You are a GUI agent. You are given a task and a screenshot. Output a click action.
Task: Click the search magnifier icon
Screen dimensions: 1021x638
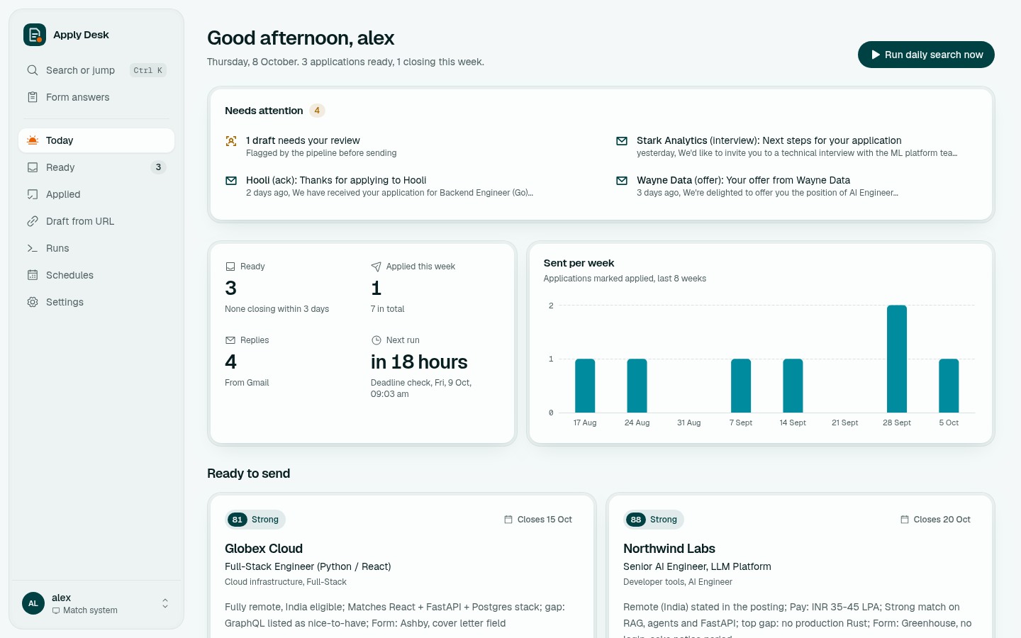pos(33,70)
